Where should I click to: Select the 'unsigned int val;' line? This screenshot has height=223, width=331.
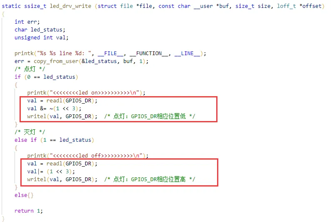pos(42,38)
